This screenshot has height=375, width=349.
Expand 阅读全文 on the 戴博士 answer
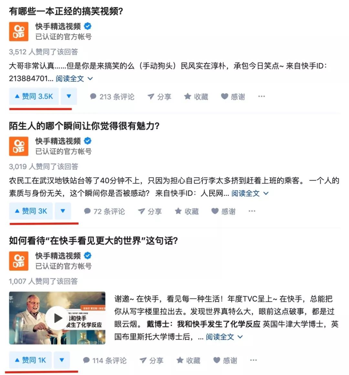224,337
